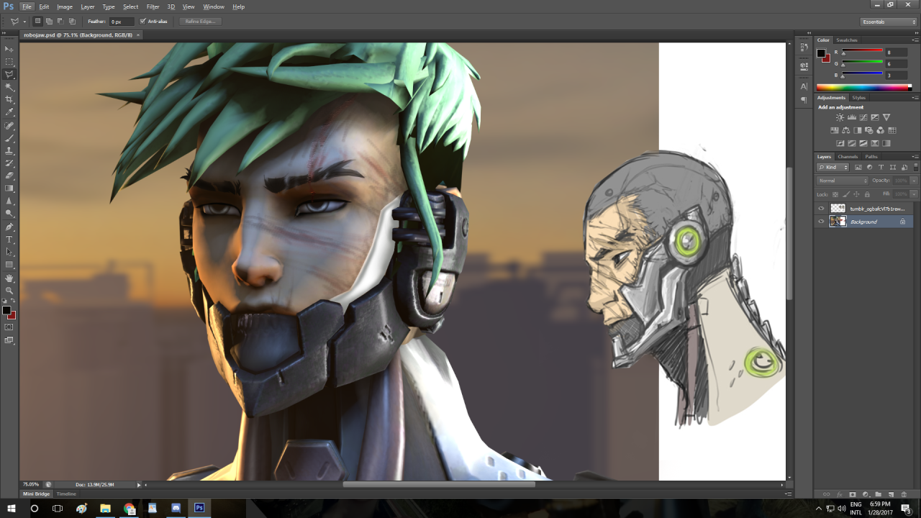Hide the Background layer eye icon
921x518 pixels.
coord(821,222)
